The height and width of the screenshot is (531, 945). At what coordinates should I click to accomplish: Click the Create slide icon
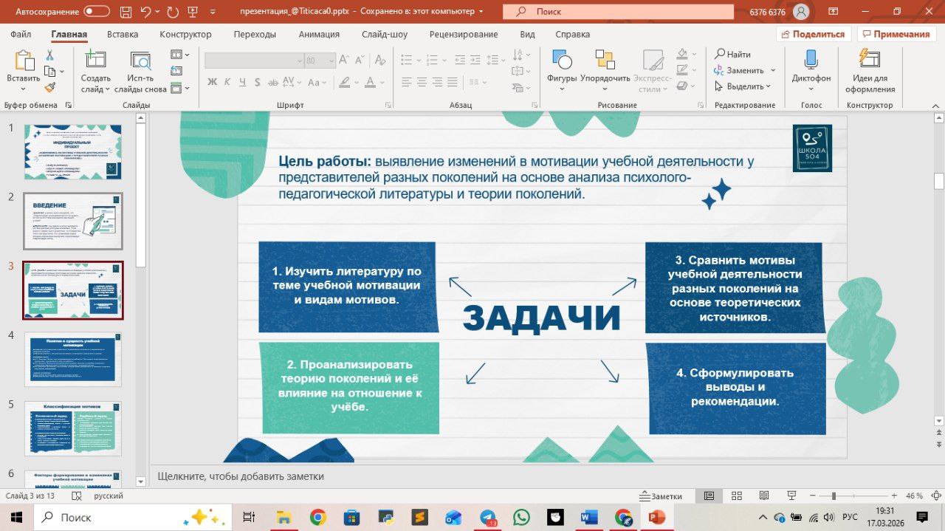pyautogui.click(x=96, y=61)
